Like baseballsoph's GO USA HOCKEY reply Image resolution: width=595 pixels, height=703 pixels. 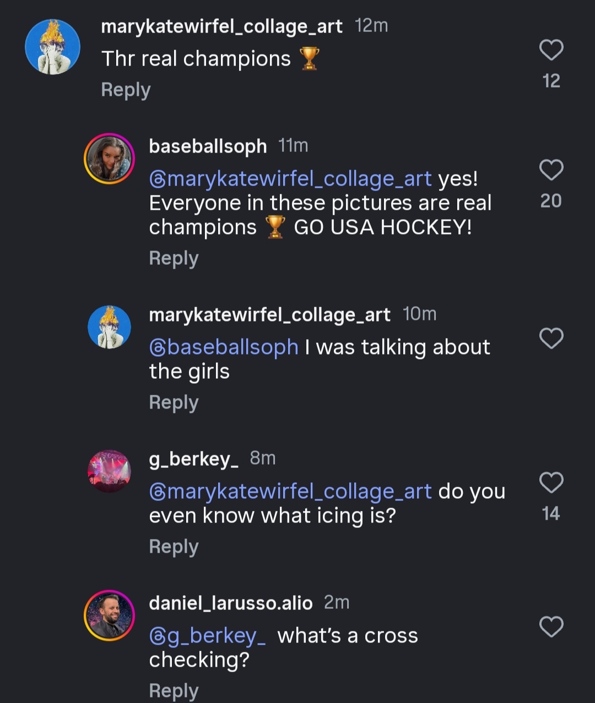[551, 170]
